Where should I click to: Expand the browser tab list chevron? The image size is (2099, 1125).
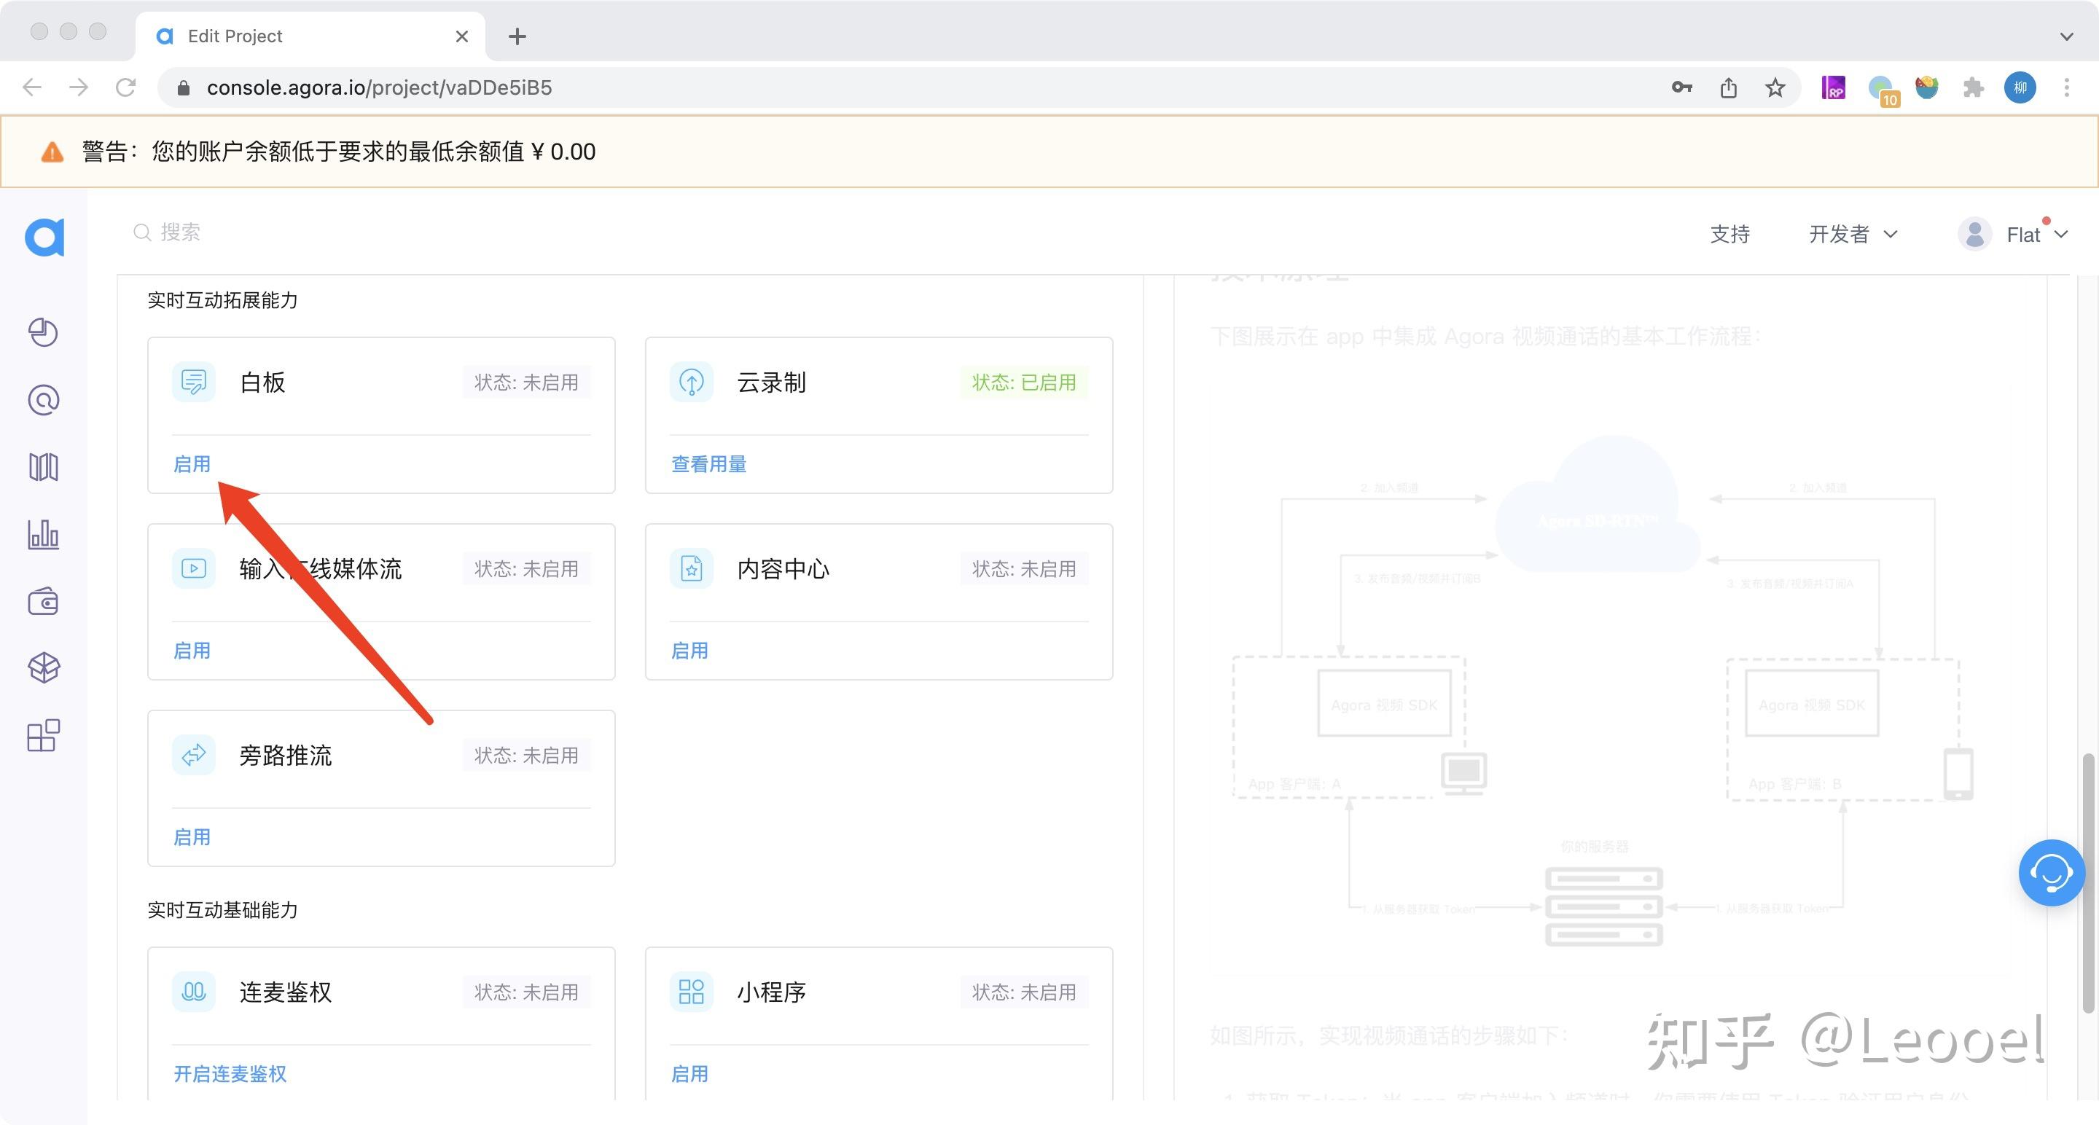[x=2065, y=36]
